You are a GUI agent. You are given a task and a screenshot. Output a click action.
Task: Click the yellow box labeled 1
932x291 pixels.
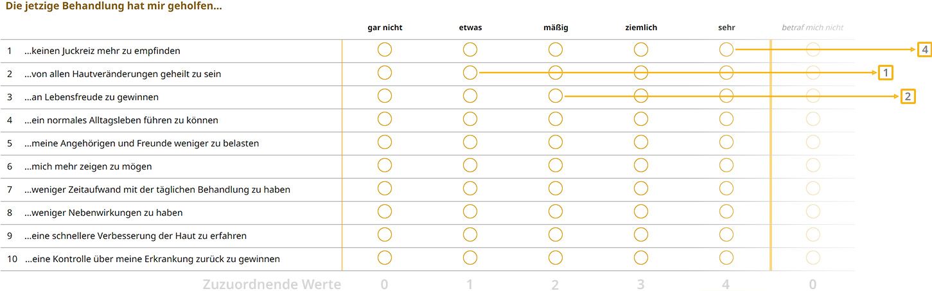[885, 73]
